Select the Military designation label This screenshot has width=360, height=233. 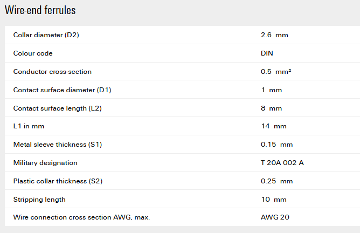coord(45,163)
